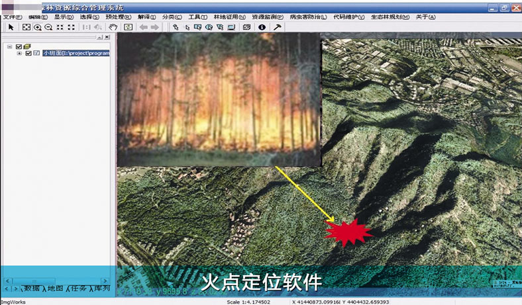
Task: Select the hammer tool icon
Action: 276,27
